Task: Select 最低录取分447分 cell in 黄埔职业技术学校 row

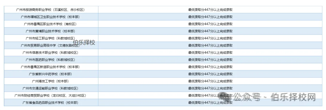Action: tap(210, 31)
